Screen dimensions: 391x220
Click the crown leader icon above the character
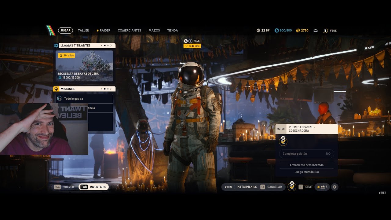pos(186,41)
